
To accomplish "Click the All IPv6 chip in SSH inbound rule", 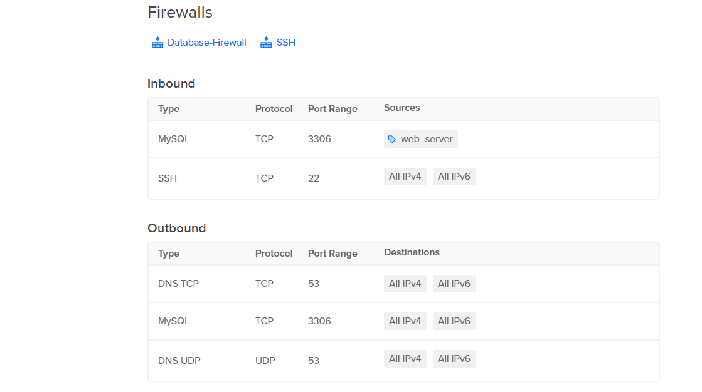I will pyautogui.click(x=454, y=176).
